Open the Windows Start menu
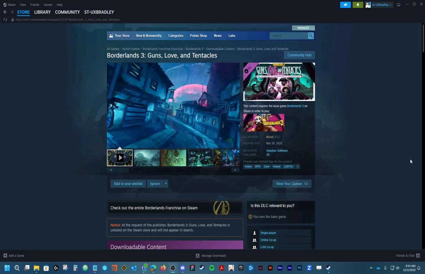The height and width of the screenshot is (274, 425). tap(7, 268)
